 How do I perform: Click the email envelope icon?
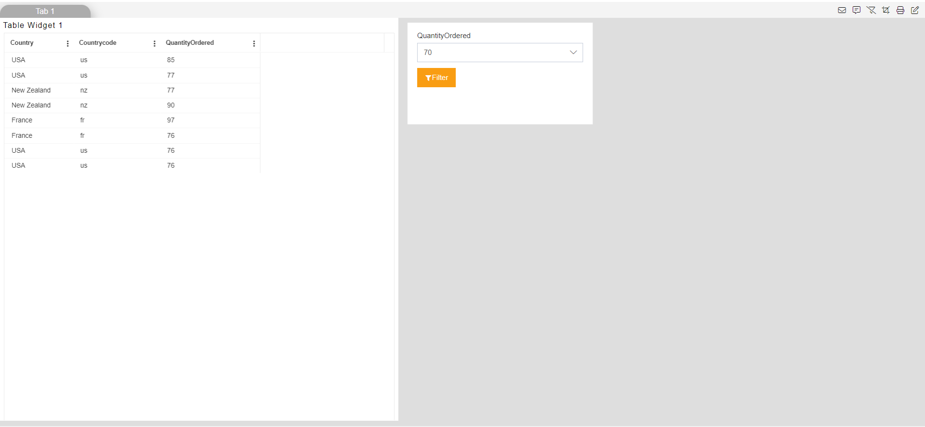[x=842, y=10]
